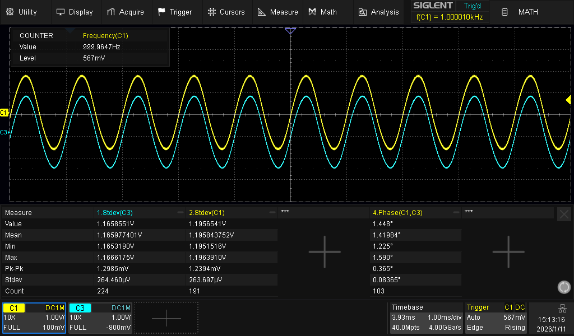Click the network status icon above the clock
Image resolution: width=574 pixels, height=336 pixels.
point(562,309)
